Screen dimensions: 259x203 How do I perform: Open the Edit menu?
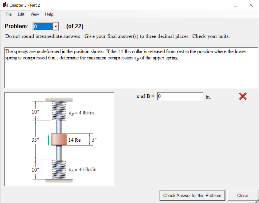pos(21,14)
